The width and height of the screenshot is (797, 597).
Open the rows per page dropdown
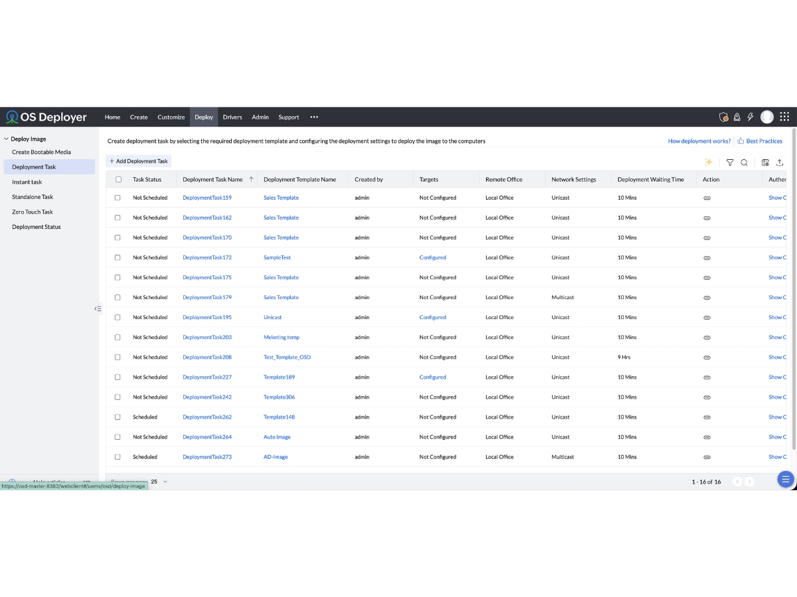[159, 482]
